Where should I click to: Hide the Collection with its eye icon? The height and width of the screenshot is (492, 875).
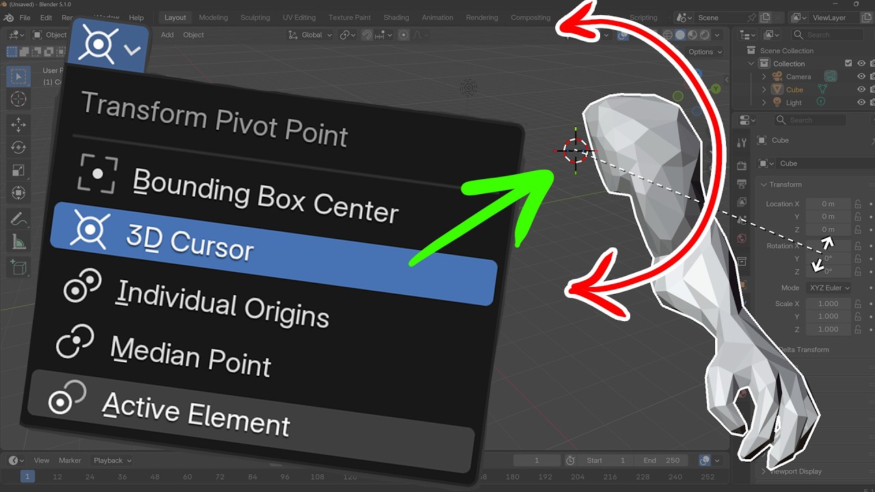tap(861, 64)
